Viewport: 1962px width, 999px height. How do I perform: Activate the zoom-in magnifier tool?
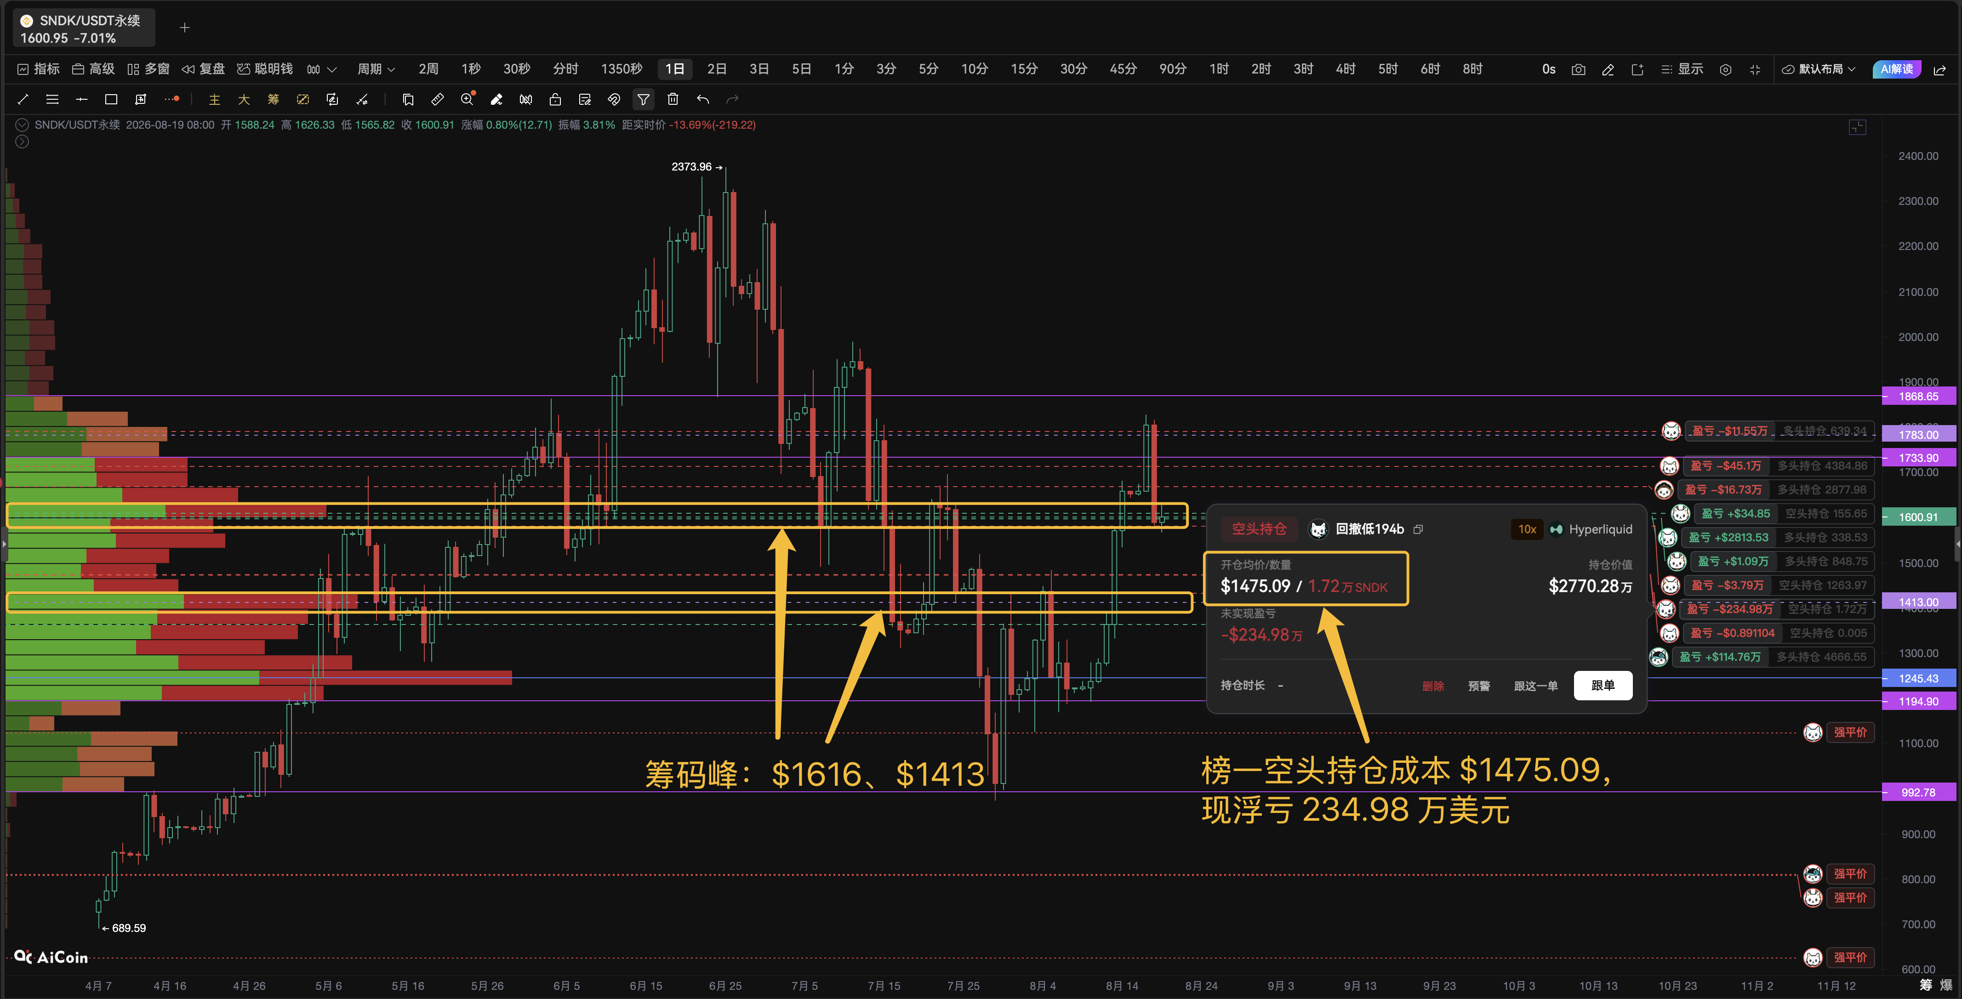point(468,99)
